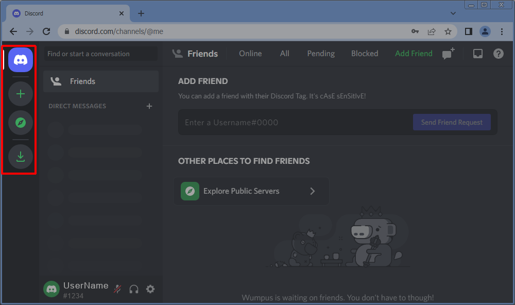Click the Friends header title
Image resolution: width=515 pixels, height=305 pixels.
coord(202,54)
